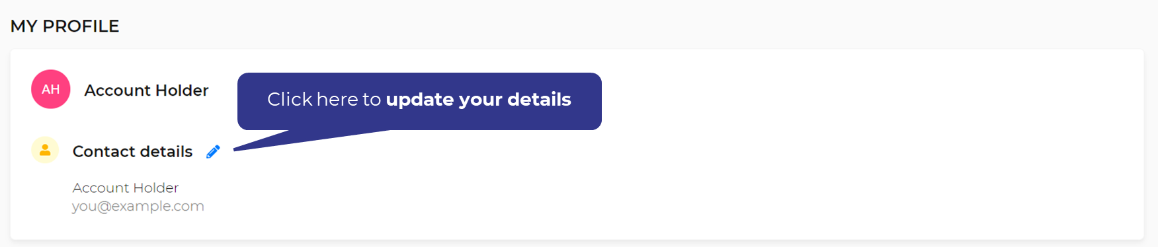Select the word 'PROFILE' in heading
The height and width of the screenshot is (247, 1158).
[81, 26]
